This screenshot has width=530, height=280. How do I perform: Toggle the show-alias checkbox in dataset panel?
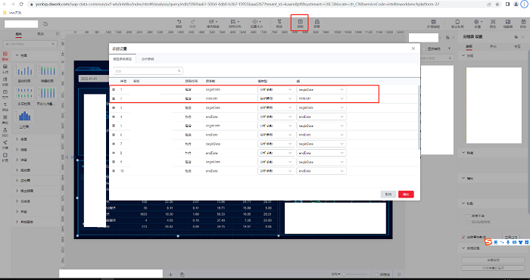(x=425, y=49)
